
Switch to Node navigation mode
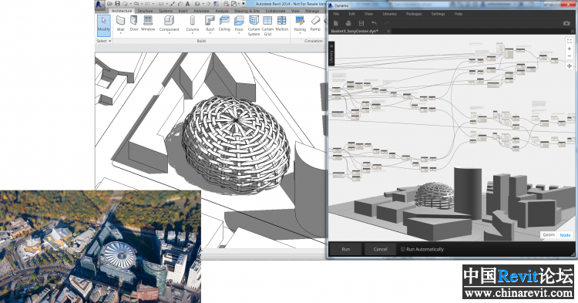point(565,235)
